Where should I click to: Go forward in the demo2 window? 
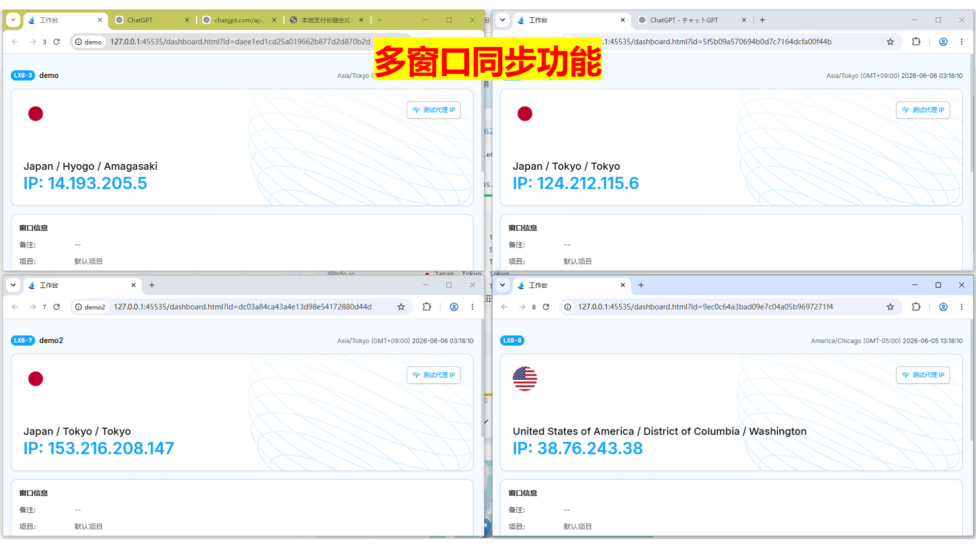pyautogui.click(x=33, y=307)
